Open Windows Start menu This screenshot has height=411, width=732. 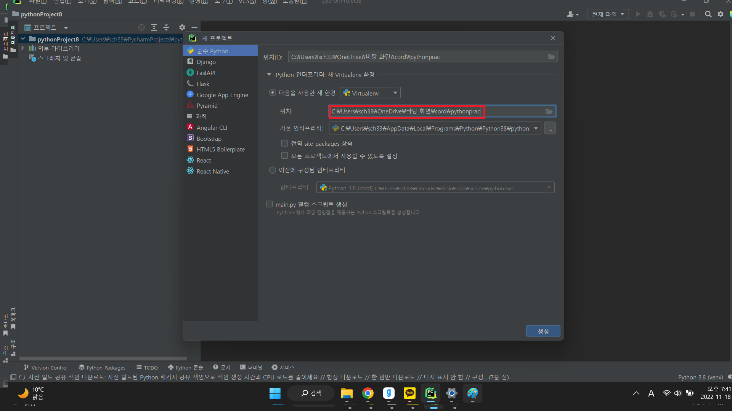click(275, 393)
